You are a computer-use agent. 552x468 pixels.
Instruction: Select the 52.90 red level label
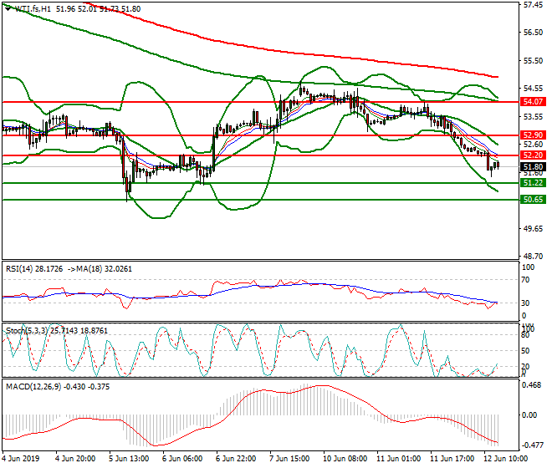(533, 135)
